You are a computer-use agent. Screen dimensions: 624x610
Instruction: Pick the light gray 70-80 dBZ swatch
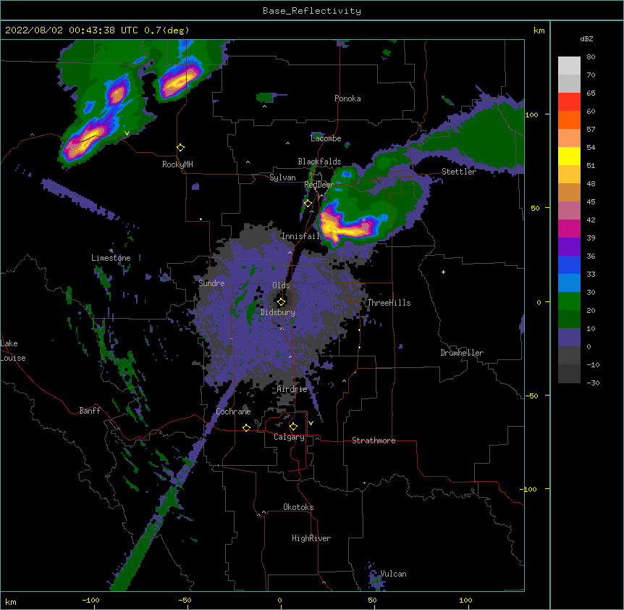click(x=569, y=66)
